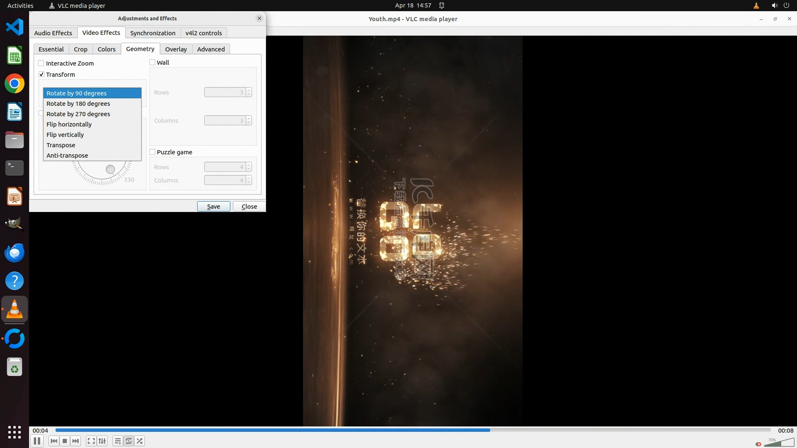Toggle loop mode button

coord(129,441)
